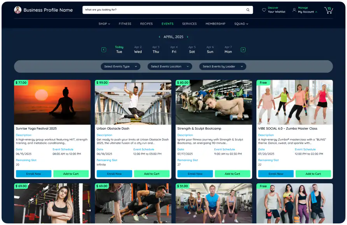Open the Select Events by Leader dropdown
The height and width of the screenshot is (225, 347).
pyautogui.click(x=223, y=66)
